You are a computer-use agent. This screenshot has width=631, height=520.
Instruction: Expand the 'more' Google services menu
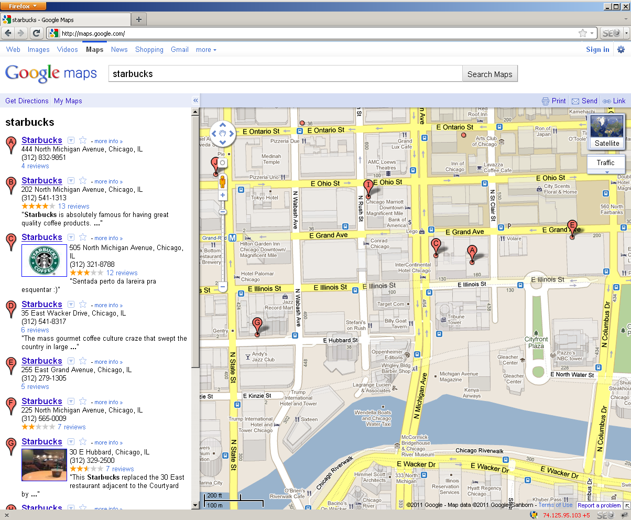[206, 50]
